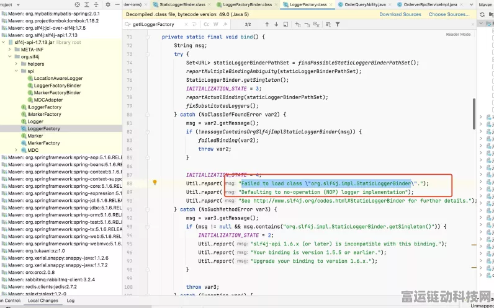Click the new line icon in search field
Viewport: 494px width, 308px height.
[194, 25]
